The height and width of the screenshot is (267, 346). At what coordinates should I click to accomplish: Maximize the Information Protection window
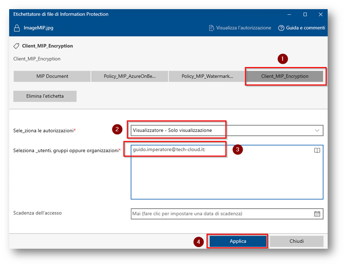(x=305, y=14)
